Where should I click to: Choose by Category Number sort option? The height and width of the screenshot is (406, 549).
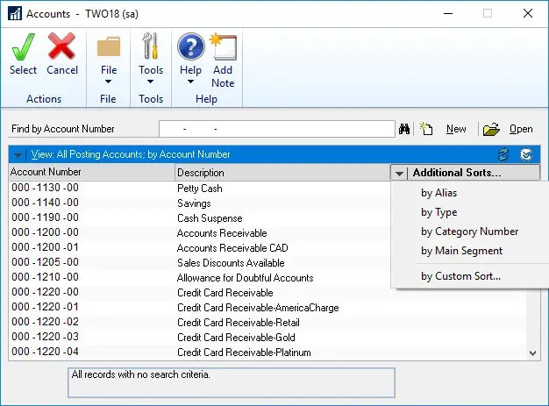tap(469, 231)
